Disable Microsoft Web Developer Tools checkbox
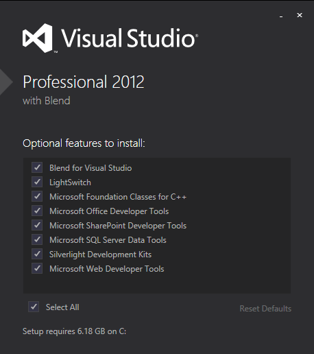The height and width of the screenshot is (354, 314). click(x=37, y=268)
